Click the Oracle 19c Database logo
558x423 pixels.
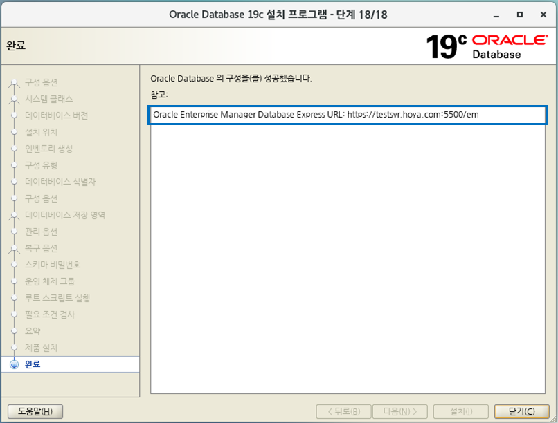487,46
